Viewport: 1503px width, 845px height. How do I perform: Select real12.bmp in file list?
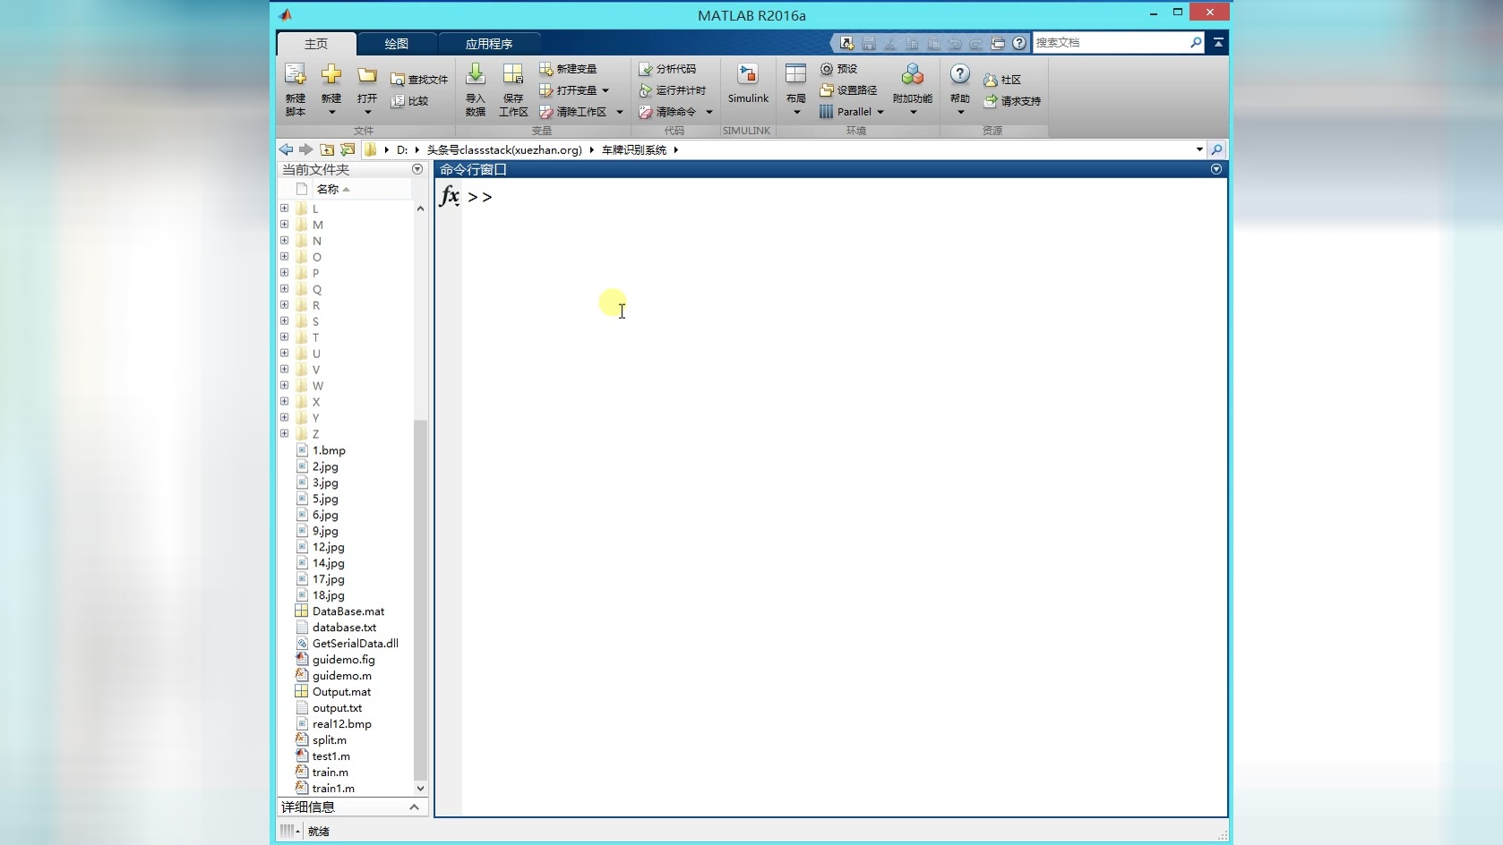tap(341, 724)
